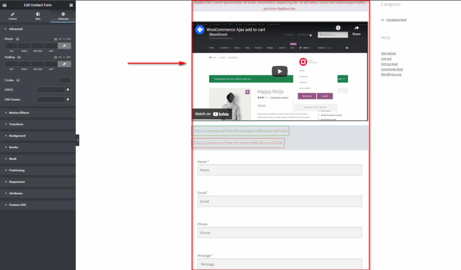Switch to the Style tab

coord(38,16)
